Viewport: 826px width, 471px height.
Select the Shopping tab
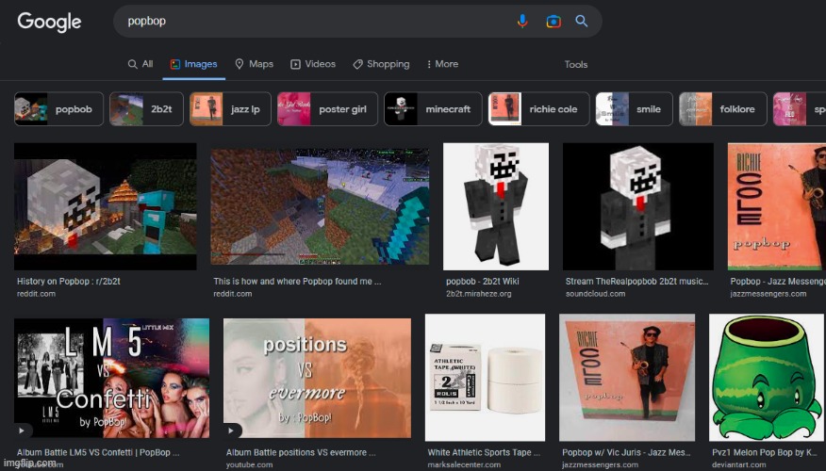click(381, 64)
